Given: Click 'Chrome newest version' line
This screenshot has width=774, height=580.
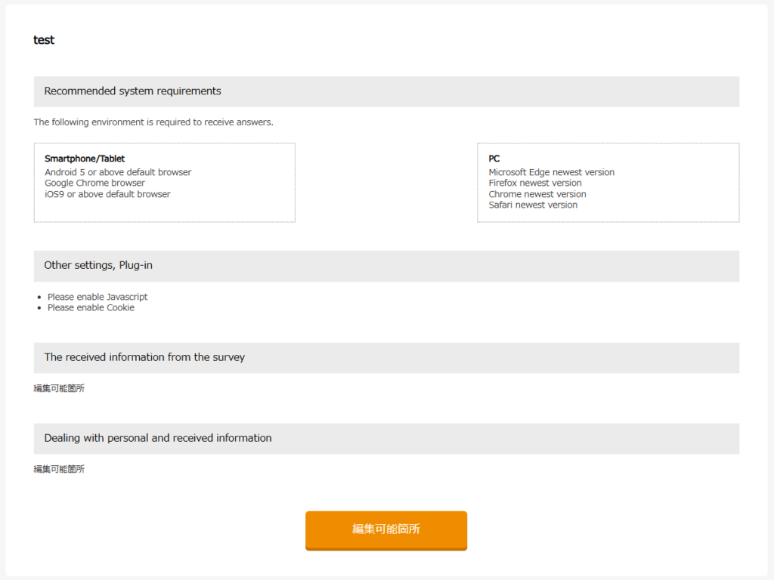Looking at the screenshot, I should tap(537, 194).
